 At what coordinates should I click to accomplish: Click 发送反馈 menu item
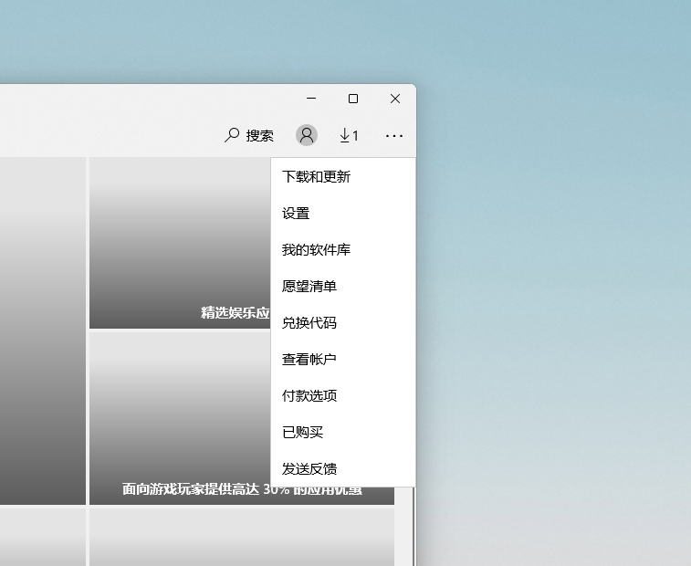click(x=343, y=468)
